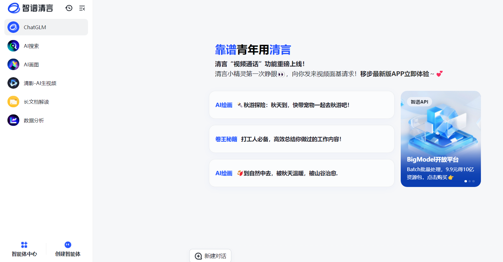Image resolution: width=503 pixels, height=262 pixels.
Task: Open the 到自然中去 AI绘画 prompt card
Action: pos(302,173)
